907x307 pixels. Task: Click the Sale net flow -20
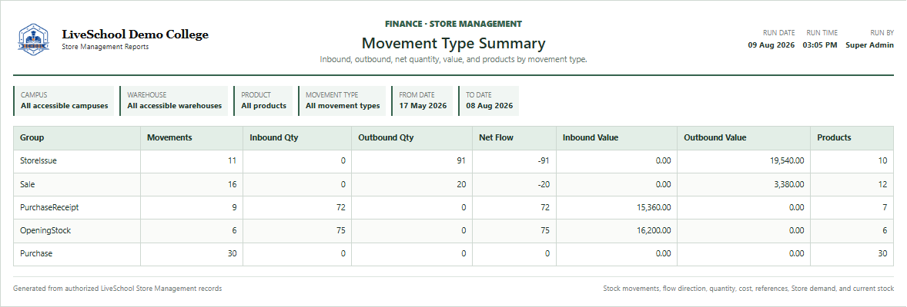click(x=543, y=184)
